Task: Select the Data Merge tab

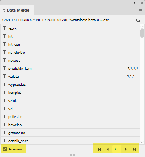Action: 17,10
